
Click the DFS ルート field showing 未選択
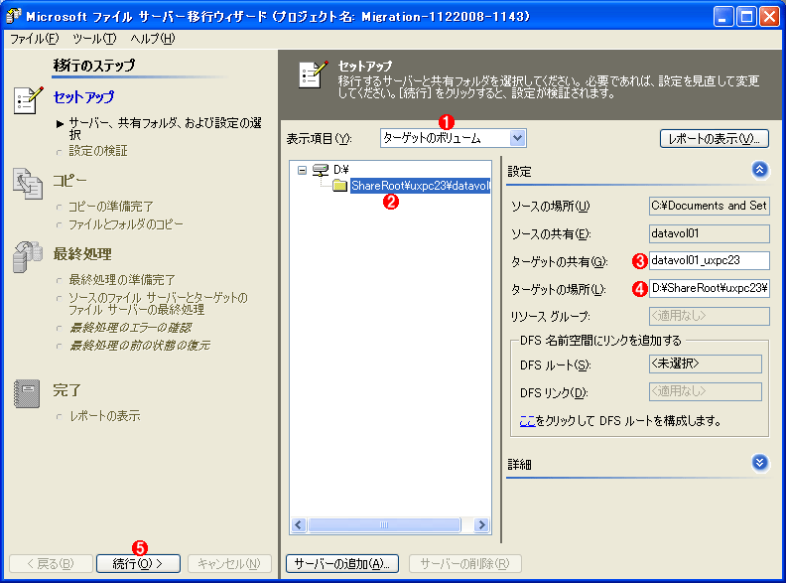706,364
